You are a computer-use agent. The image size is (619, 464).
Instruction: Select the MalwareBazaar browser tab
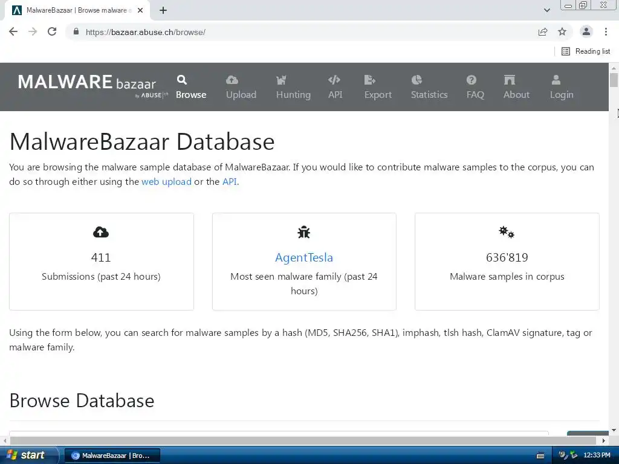pyautogui.click(x=77, y=10)
